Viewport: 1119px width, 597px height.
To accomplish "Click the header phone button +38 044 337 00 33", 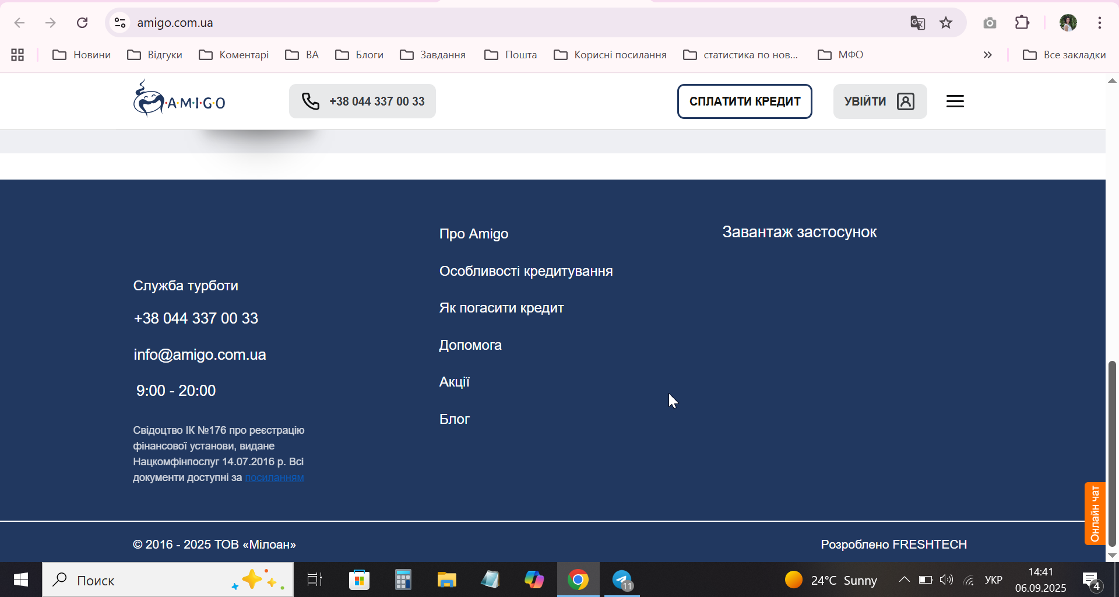I will click(x=363, y=101).
